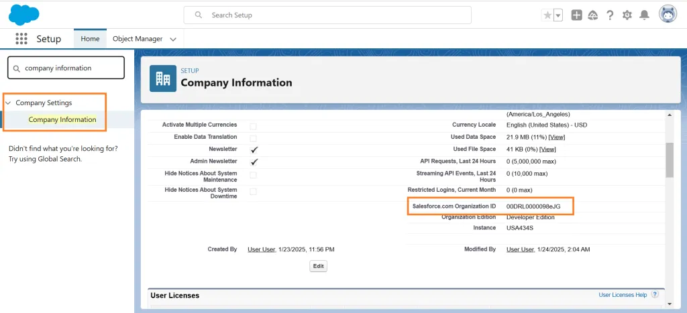The image size is (687, 313).
Task: Click the Edit button
Action: [x=318, y=266]
